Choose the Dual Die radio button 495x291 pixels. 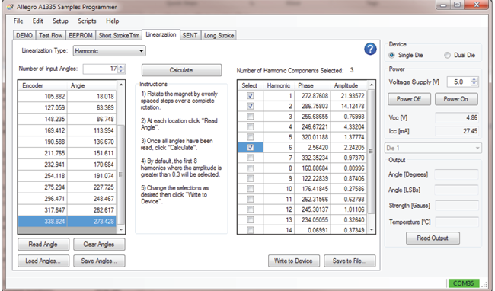447,56
